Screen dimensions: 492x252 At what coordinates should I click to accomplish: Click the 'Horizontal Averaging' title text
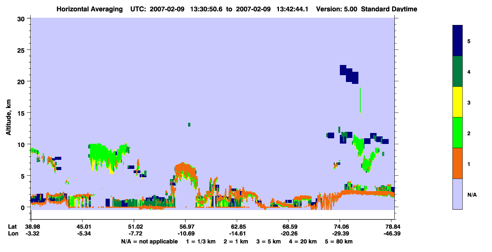(89, 9)
